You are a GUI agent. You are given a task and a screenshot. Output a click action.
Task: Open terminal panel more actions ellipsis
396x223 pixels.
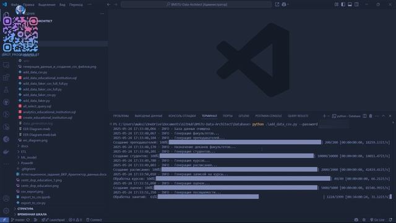point(377,116)
